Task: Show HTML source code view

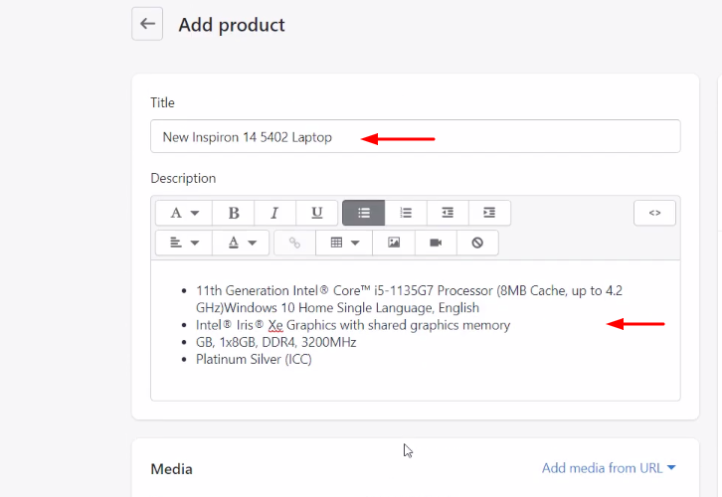Action: click(654, 213)
